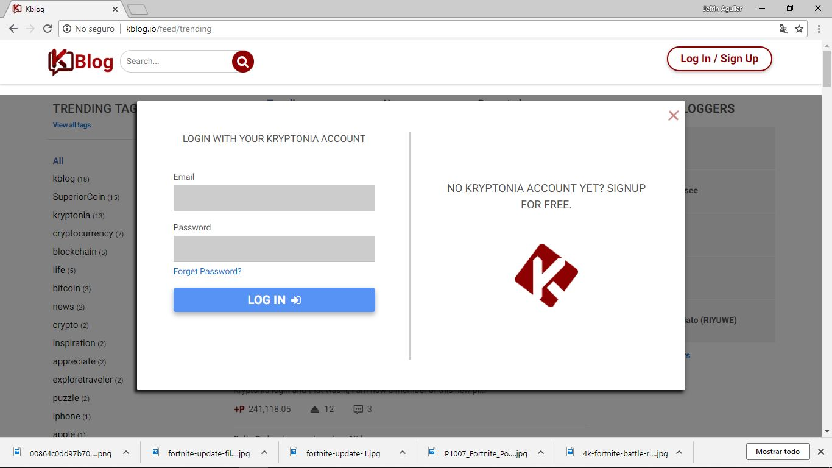Click the Log In / Sign Up button
The image size is (832, 468).
(x=719, y=59)
